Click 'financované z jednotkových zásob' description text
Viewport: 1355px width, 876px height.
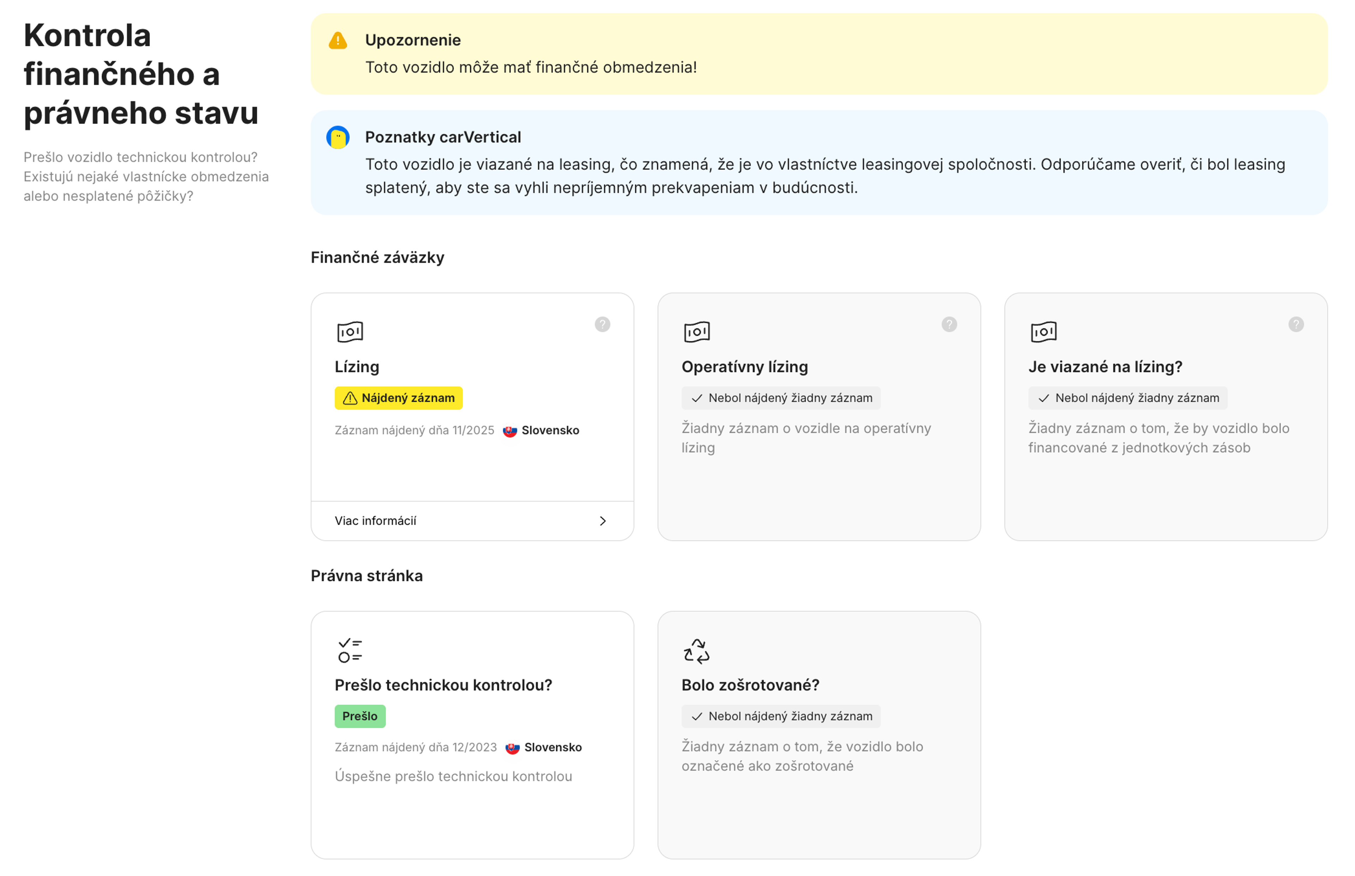pos(1139,448)
